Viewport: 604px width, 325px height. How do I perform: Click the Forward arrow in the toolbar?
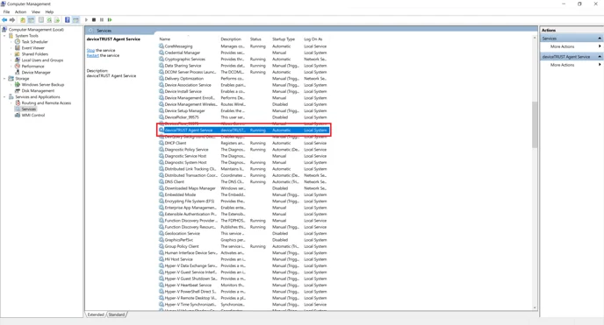click(x=12, y=20)
